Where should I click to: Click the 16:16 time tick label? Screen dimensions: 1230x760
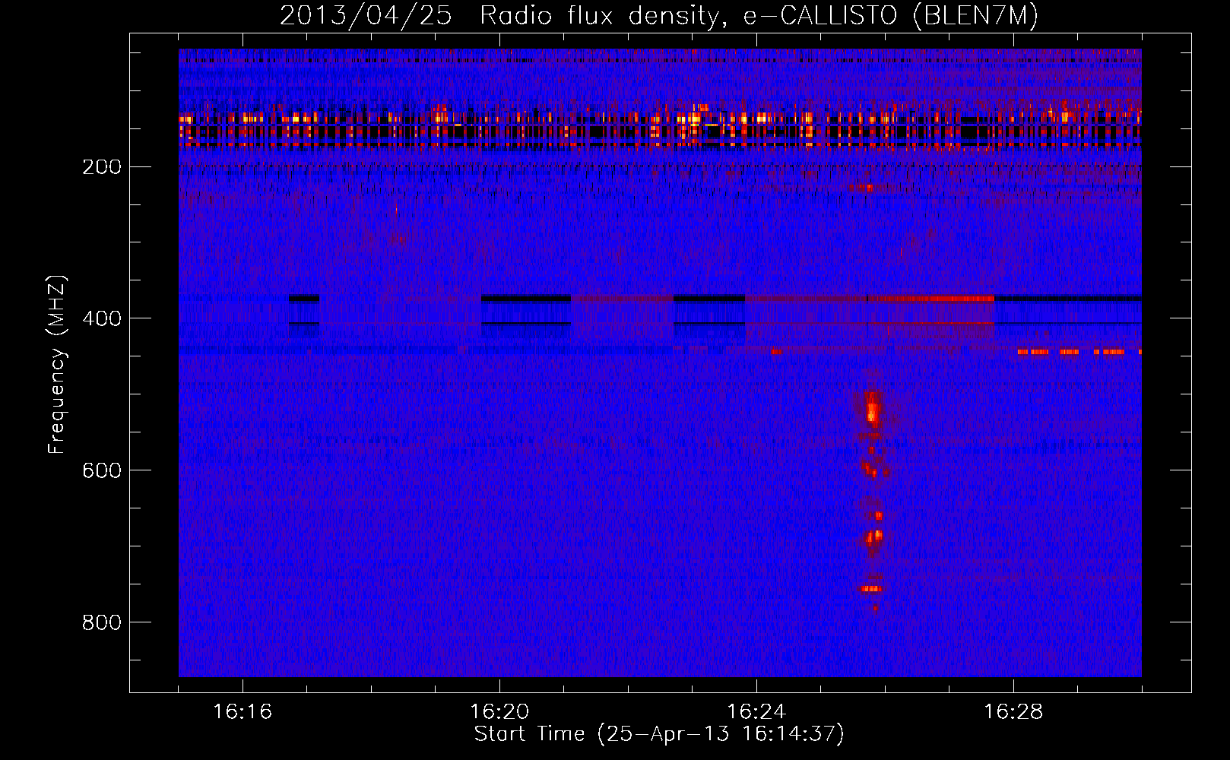(243, 712)
